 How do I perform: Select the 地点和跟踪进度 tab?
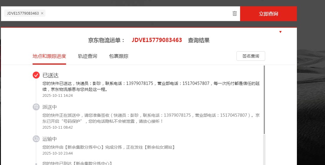click(x=49, y=56)
